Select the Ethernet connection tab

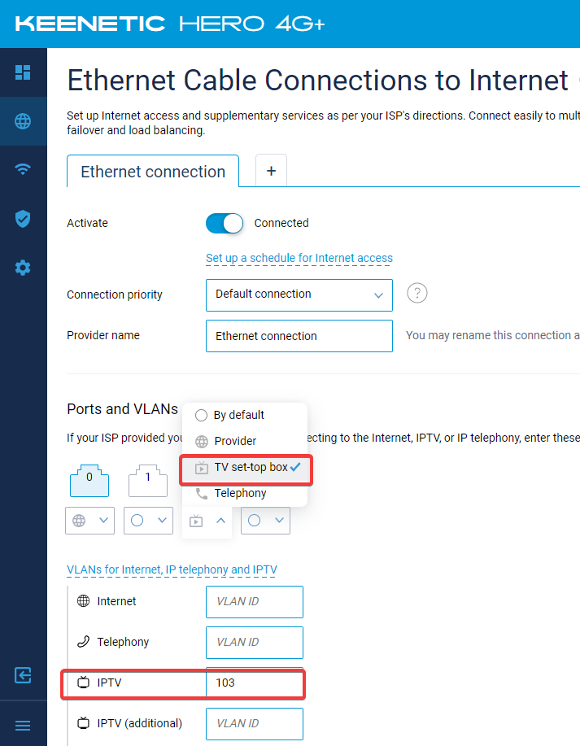click(x=153, y=172)
